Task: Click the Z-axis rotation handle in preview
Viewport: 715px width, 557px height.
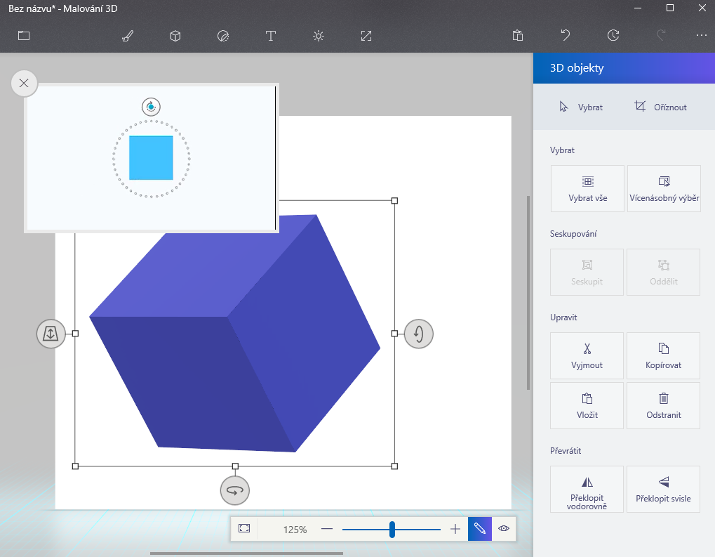Action: pyautogui.click(x=151, y=107)
